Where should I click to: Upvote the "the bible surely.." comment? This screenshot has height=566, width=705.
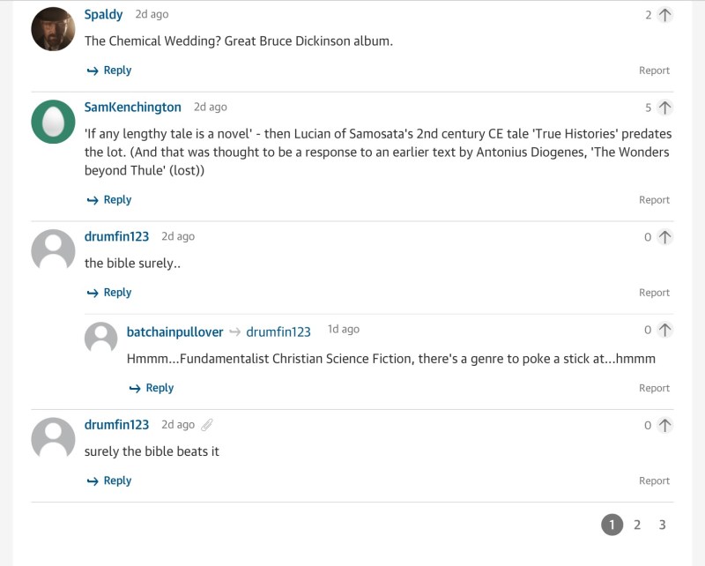pyautogui.click(x=664, y=237)
